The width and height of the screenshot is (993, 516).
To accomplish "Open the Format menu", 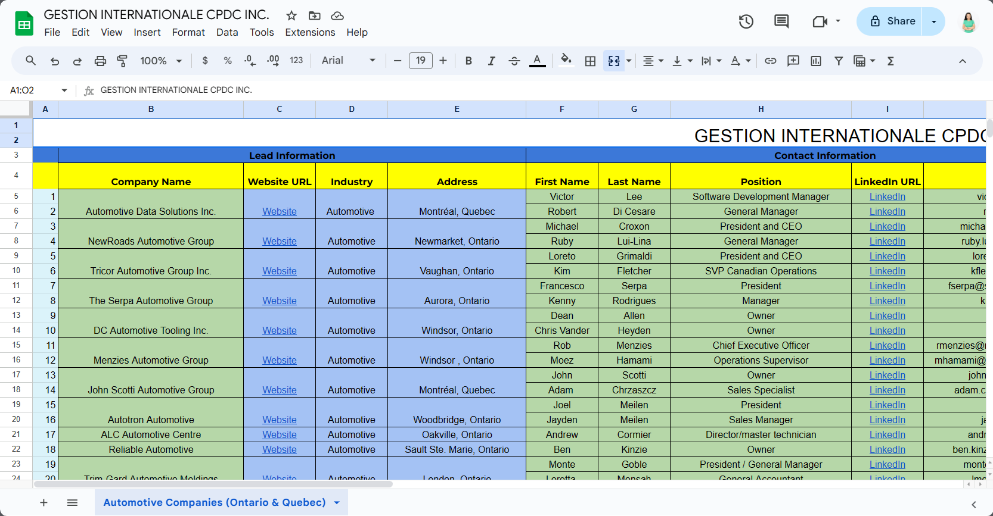I will pyautogui.click(x=188, y=32).
